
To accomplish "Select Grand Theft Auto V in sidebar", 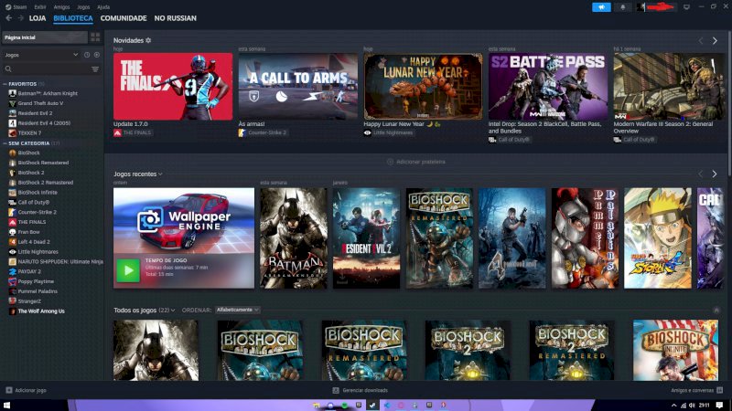I will point(40,103).
